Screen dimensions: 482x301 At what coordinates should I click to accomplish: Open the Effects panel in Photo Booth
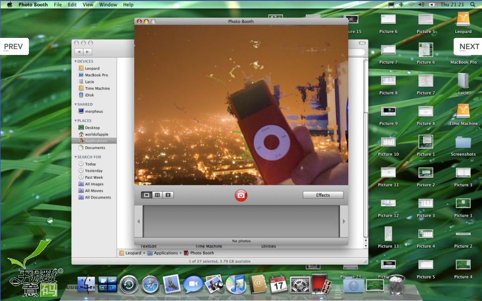click(x=323, y=195)
